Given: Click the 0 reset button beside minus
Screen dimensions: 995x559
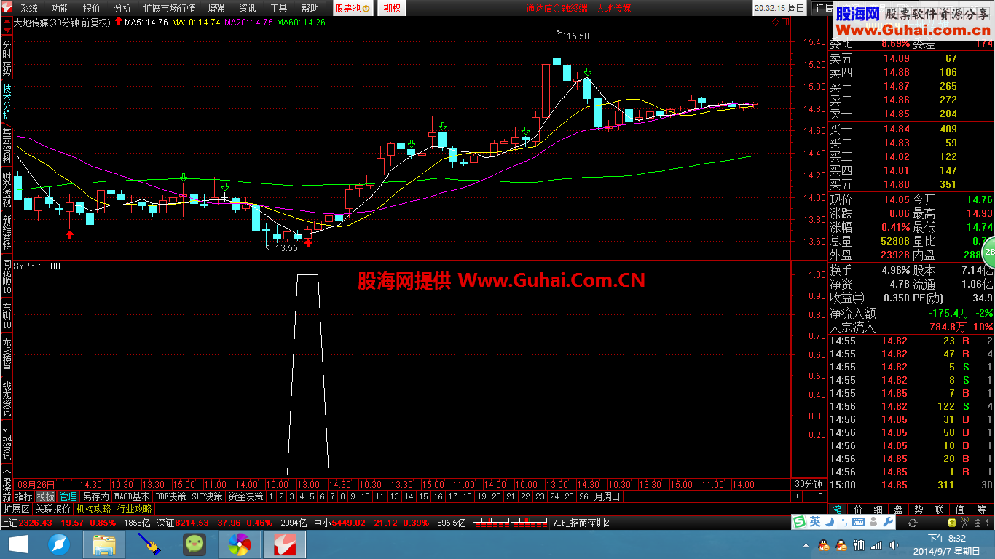Looking at the screenshot, I should 819,496.
